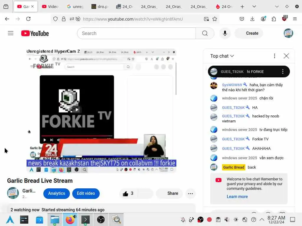Image resolution: width=302 pixels, height=226 pixels.
Task: Save page to Pocket icon
Action: [x=242, y=19]
